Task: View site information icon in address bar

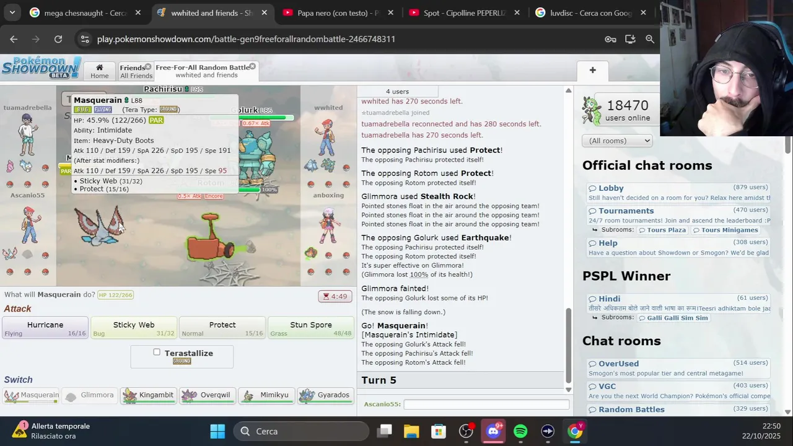Action: 85,39
